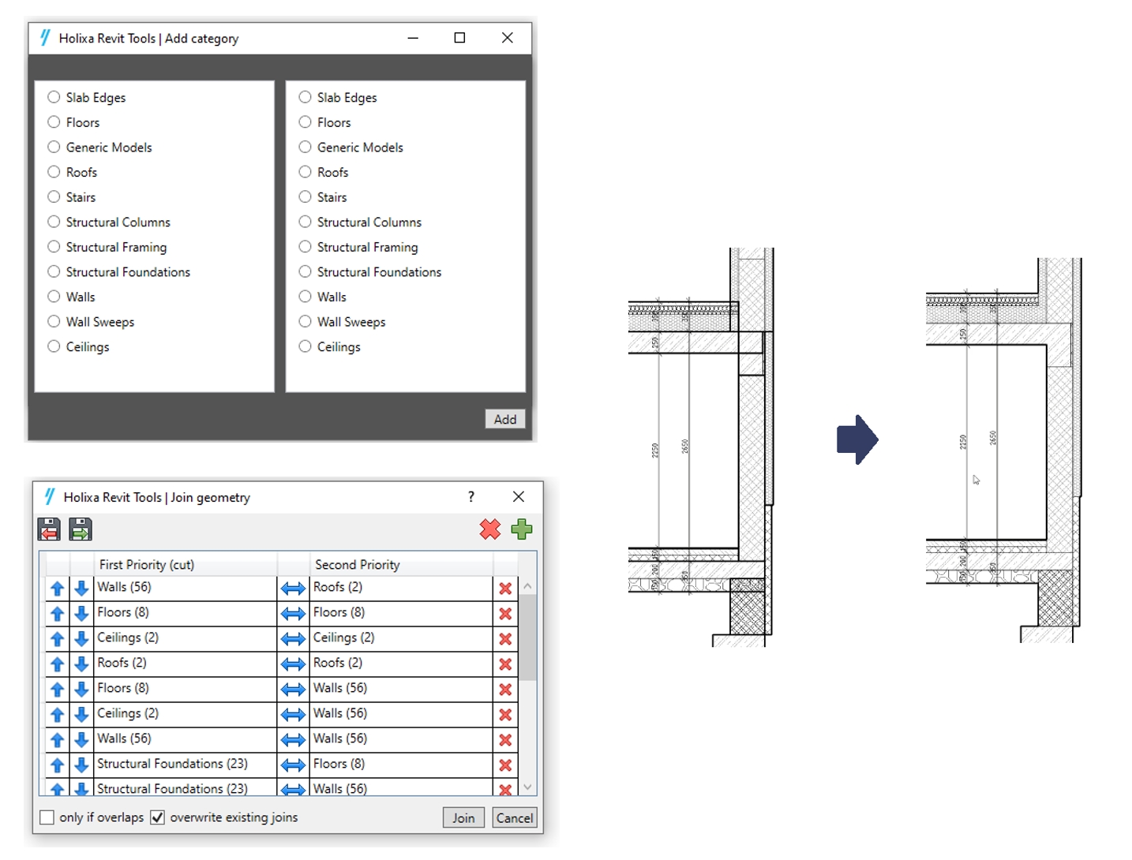
Task: Click the Join button
Action: (463, 818)
